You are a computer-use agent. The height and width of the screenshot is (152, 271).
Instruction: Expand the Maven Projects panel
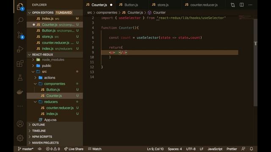55,143
